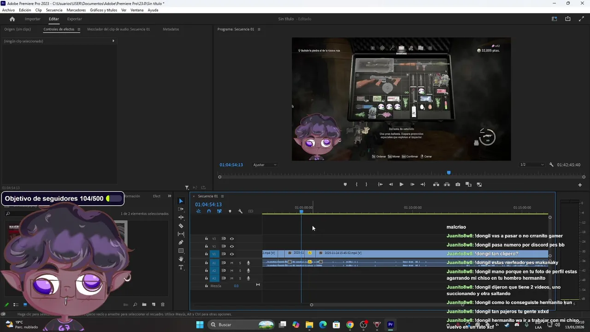The image size is (590, 332).
Task: Step forward one frame
Action: [x=413, y=184]
